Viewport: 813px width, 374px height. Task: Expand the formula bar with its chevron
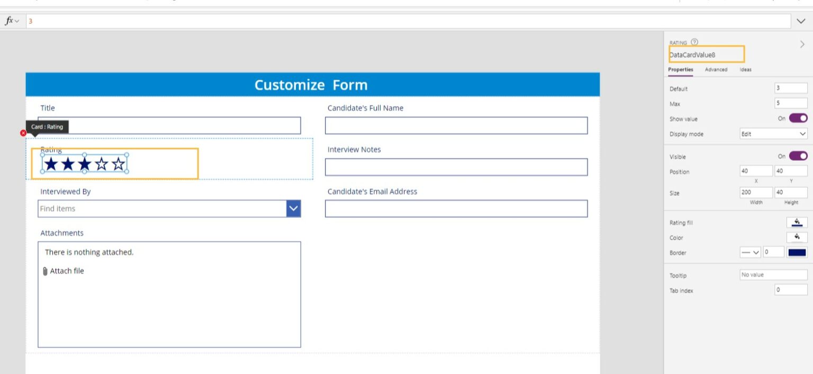tap(800, 21)
